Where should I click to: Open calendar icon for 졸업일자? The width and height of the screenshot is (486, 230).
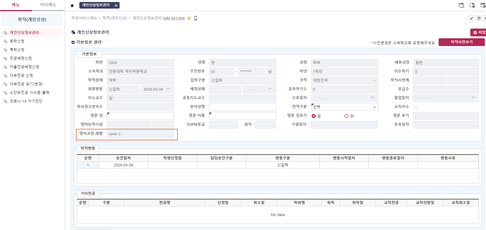(473, 98)
